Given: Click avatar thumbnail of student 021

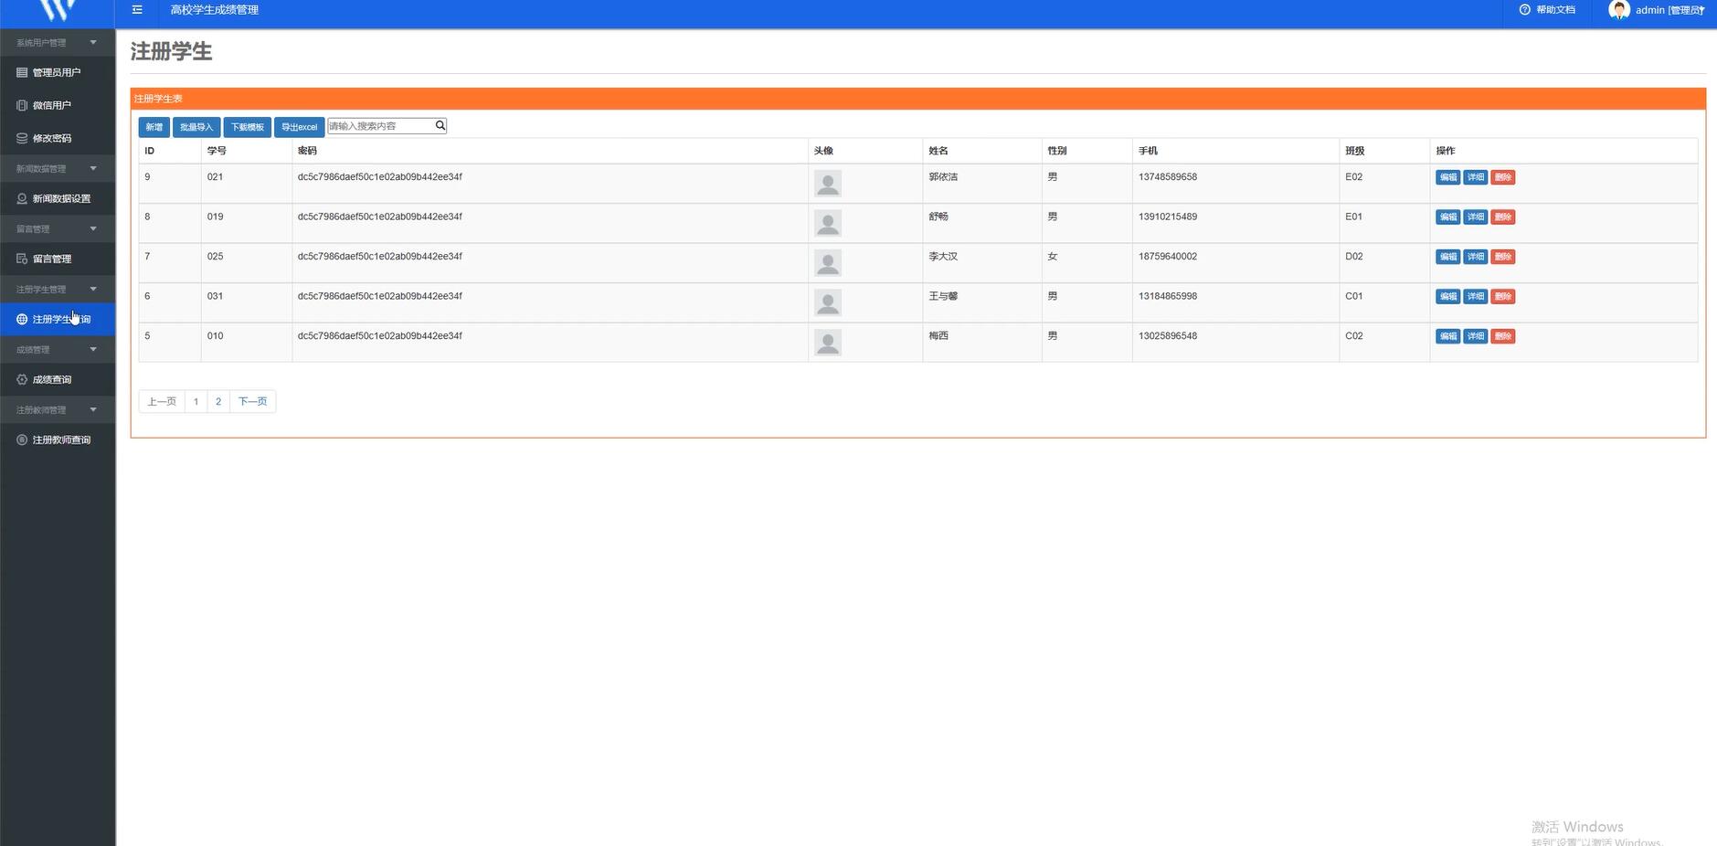Looking at the screenshot, I should pos(828,184).
